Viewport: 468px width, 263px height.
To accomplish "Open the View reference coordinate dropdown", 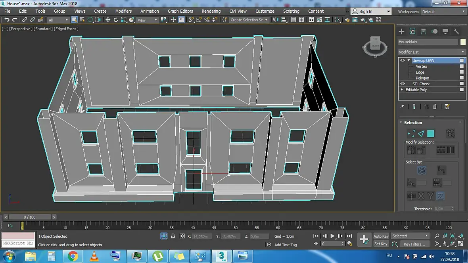I will coord(147,20).
